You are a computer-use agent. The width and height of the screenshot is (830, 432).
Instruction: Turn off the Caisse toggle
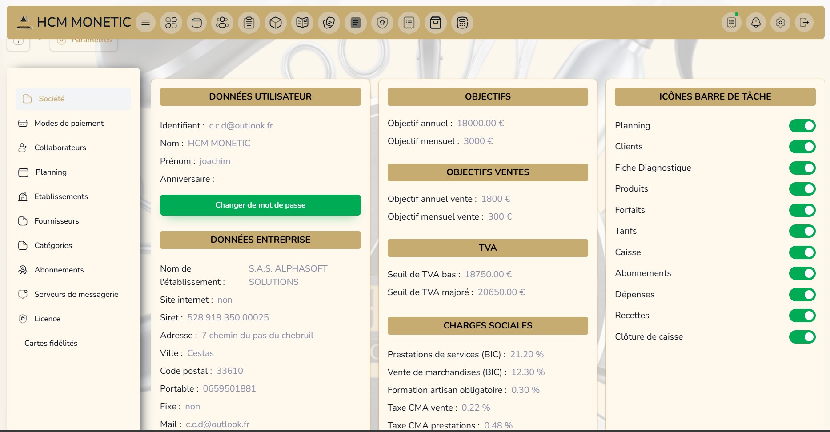coord(802,252)
